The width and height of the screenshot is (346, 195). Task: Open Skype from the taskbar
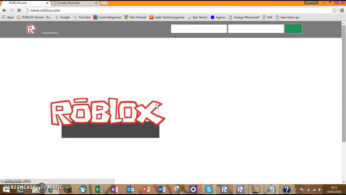click(209, 189)
